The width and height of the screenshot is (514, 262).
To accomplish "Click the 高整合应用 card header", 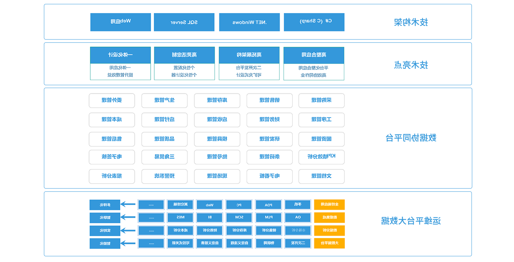I will coord(314,55).
